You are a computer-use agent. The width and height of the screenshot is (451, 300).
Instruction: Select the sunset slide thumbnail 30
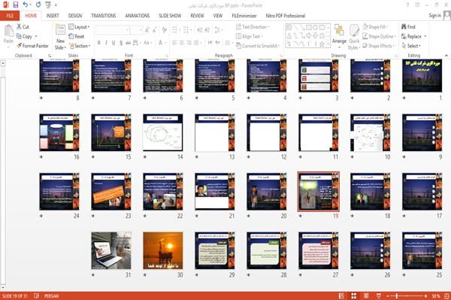point(163,250)
